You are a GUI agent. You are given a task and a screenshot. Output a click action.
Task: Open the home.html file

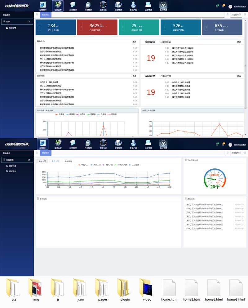pyautogui.click(x=169, y=290)
